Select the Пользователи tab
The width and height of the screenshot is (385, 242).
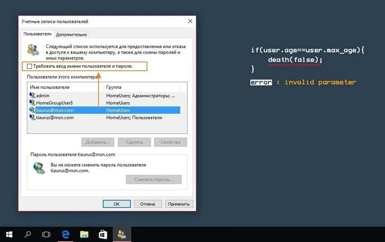point(37,34)
